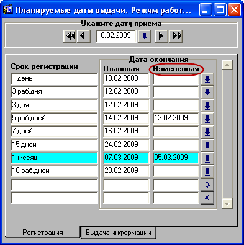Open date dropdown for the 3 раб.дня row
The image size is (244, 245).
[x=207, y=92]
